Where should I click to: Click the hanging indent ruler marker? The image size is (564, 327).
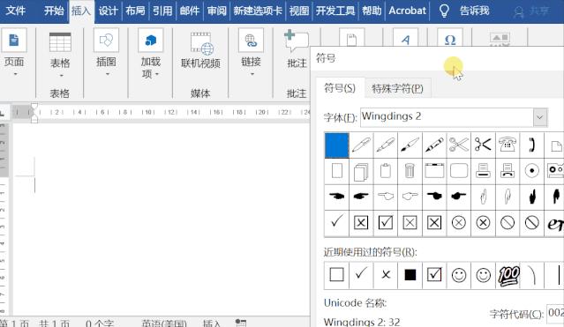(34, 117)
